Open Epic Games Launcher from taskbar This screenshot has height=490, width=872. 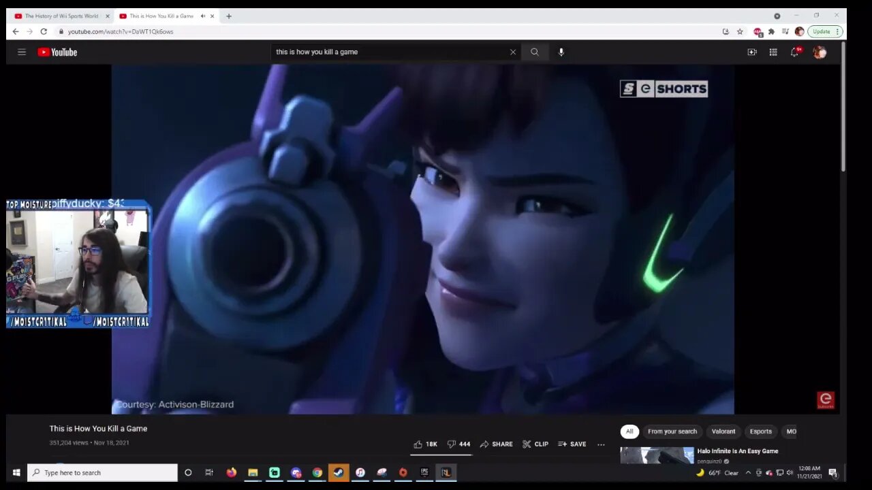[x=424, y=472]
